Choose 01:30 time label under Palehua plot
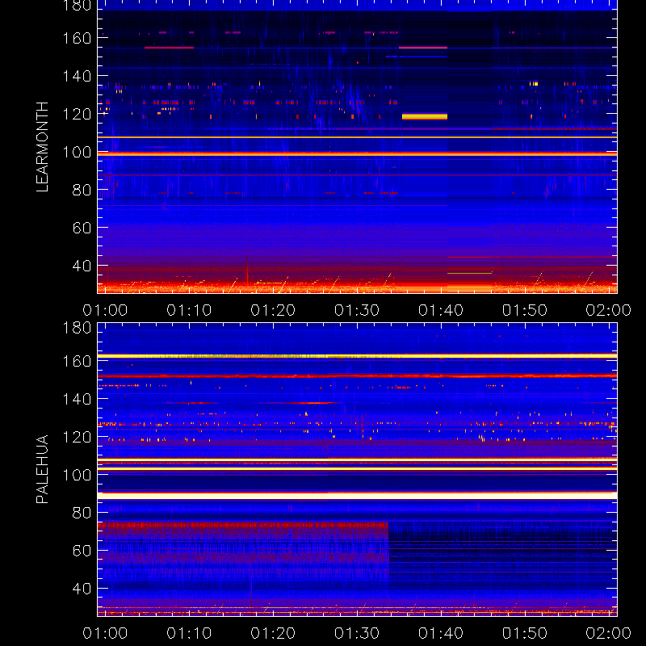The width and height of the screenshot is (646, 646). point(357,633)
